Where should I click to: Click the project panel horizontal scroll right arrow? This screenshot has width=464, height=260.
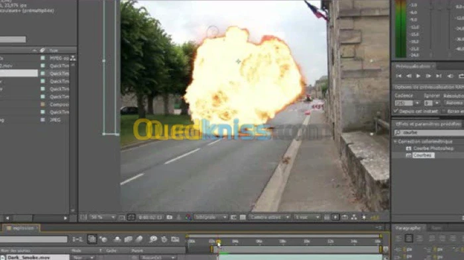click(66, 218)
